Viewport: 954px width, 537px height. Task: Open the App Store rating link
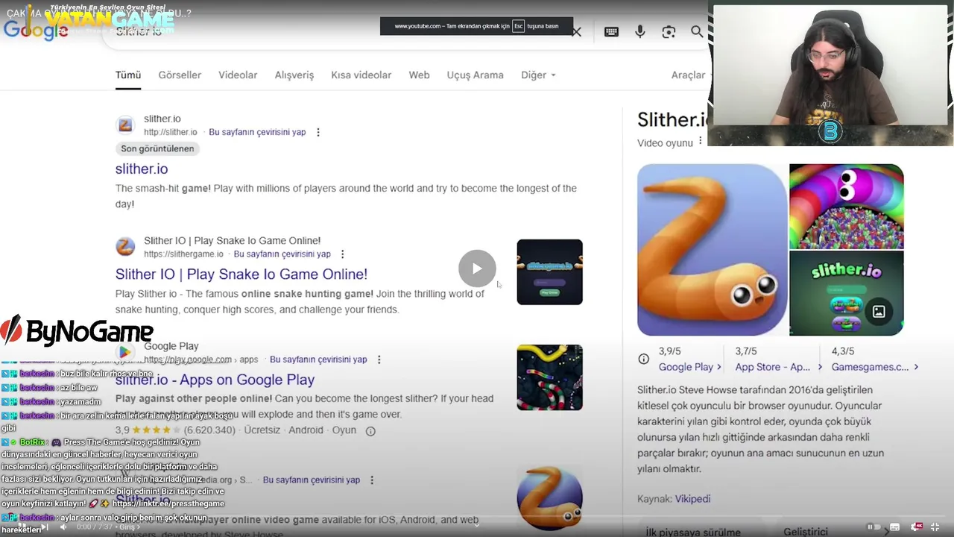click(778, 367)
